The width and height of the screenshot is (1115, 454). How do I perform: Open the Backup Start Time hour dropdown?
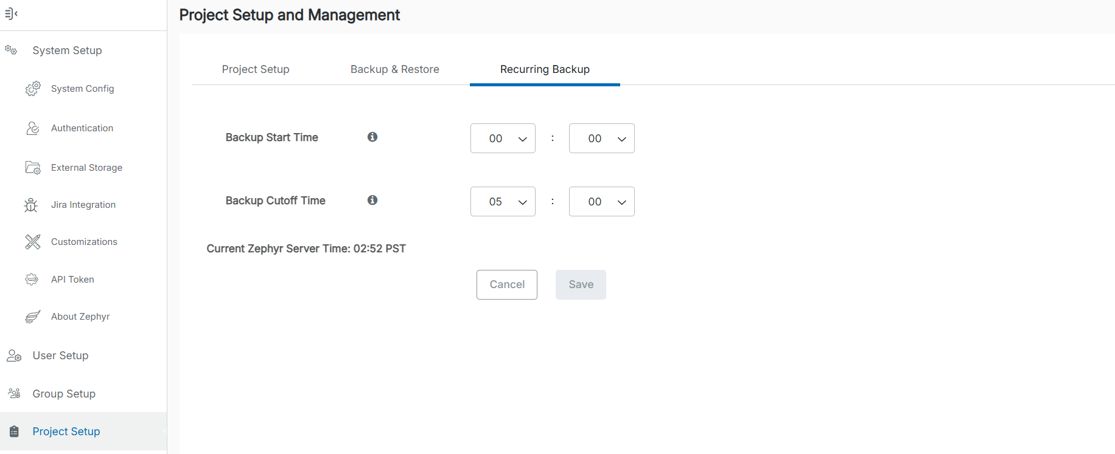pyautogui.click(x=503, y=139)
